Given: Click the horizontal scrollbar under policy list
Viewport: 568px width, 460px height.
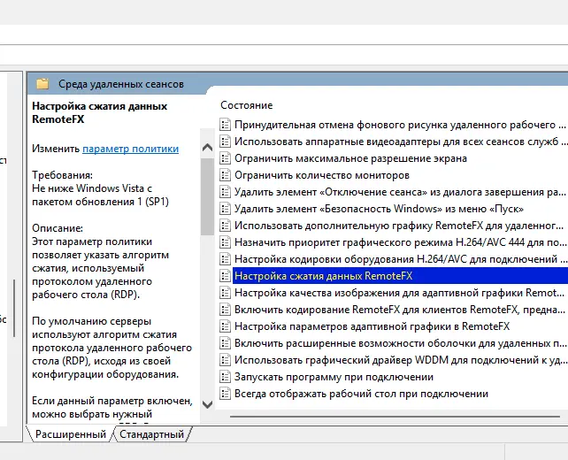Looking at the screenshot, I should click(x=395, y=417).
